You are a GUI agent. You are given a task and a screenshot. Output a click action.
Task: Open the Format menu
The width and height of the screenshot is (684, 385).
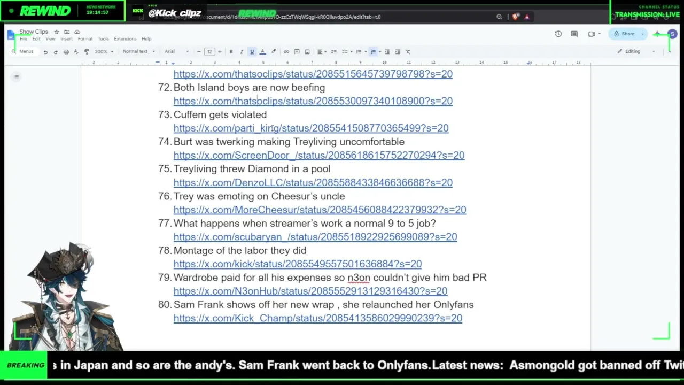pos(85,39)
